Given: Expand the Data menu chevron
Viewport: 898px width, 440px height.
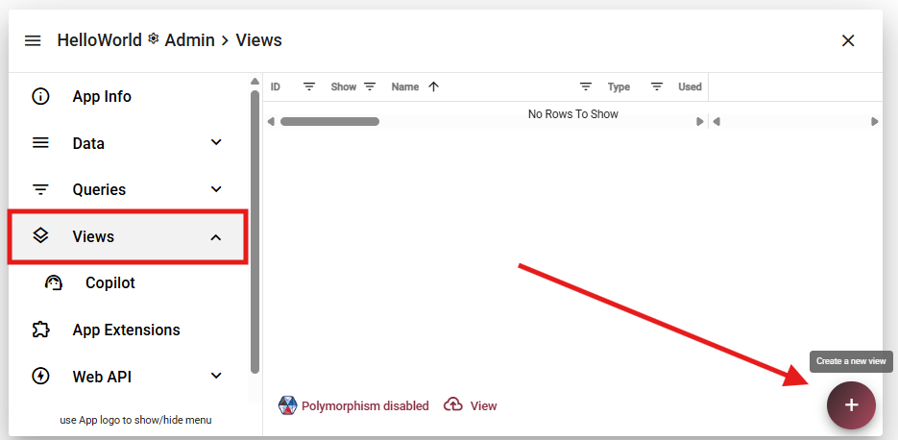Looking at the screenshot, I should 216,142.
